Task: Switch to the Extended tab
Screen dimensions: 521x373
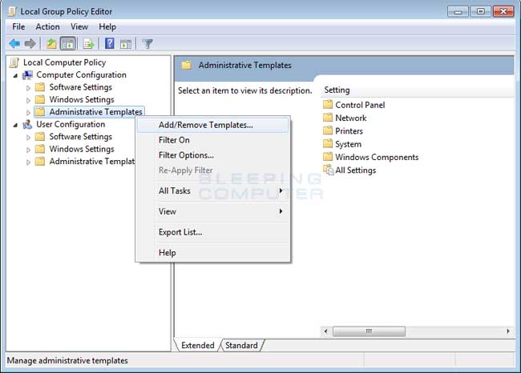Action: [x=197, y=346]
